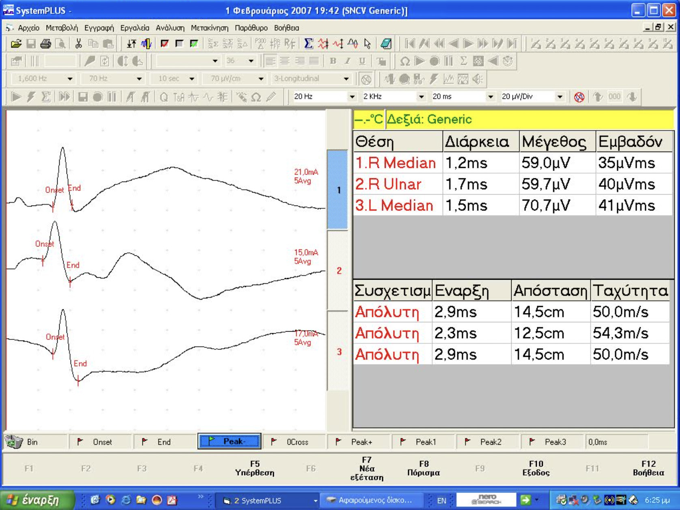
Task: Toggle the green checkmark box icon
Action: coord(194,44)
